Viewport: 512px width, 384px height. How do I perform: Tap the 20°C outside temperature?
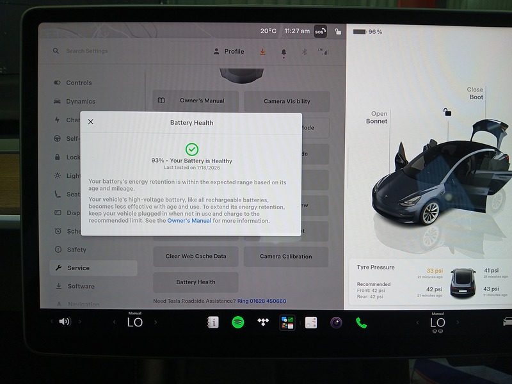tap(268, 31)
